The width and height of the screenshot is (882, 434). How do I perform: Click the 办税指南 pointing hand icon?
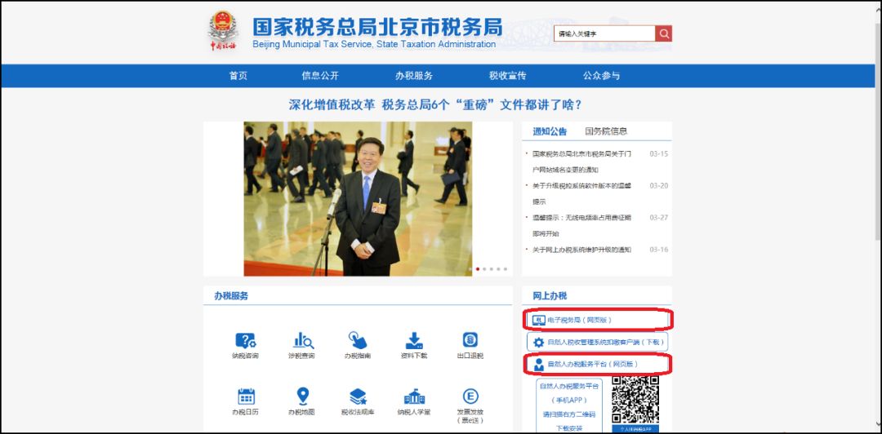tap(357, 340)
